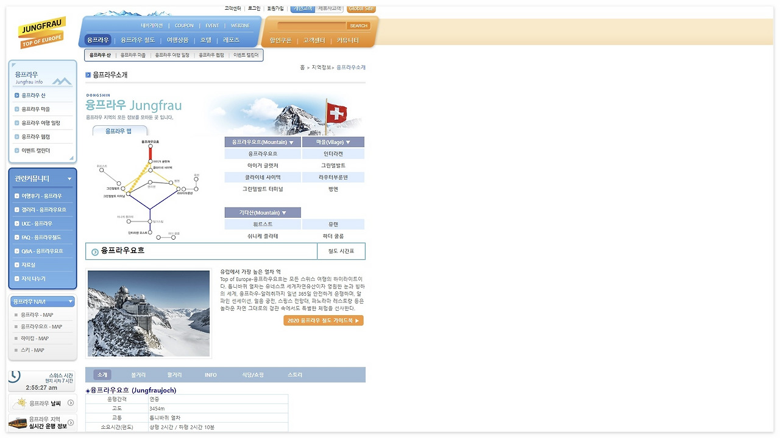
Task: Open the 2020 융프라우 철도 가이드북 button
Action: point(324,321)
